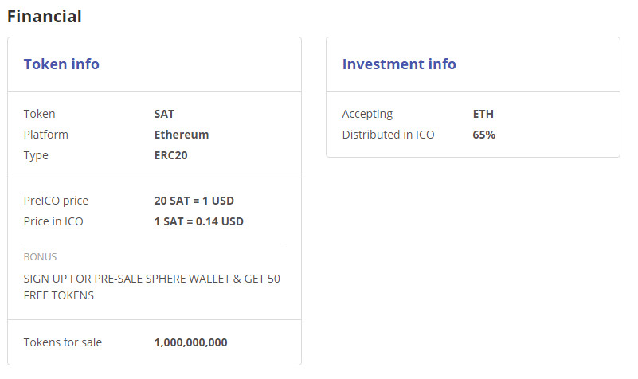This screenshot has height=379, width=638.
Task: Select the ETH accepted currency value
Action: 483,114
